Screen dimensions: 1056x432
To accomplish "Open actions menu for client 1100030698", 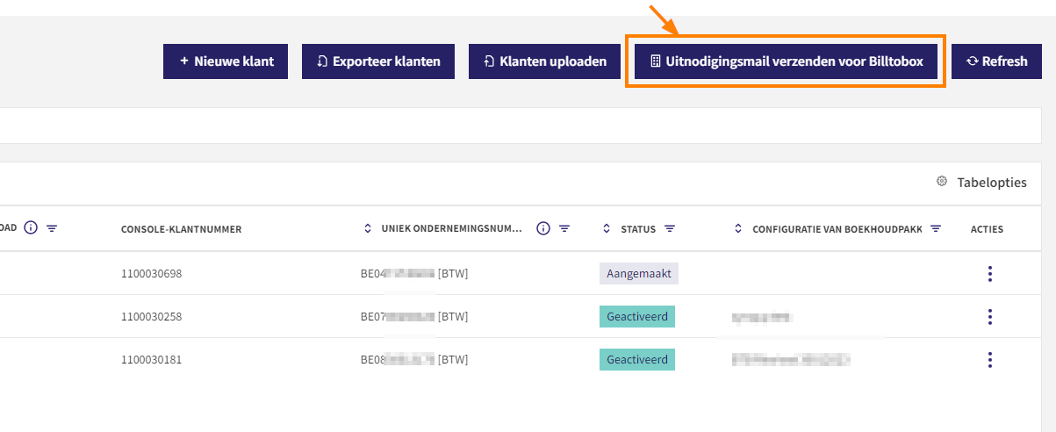I will [990, 274].
